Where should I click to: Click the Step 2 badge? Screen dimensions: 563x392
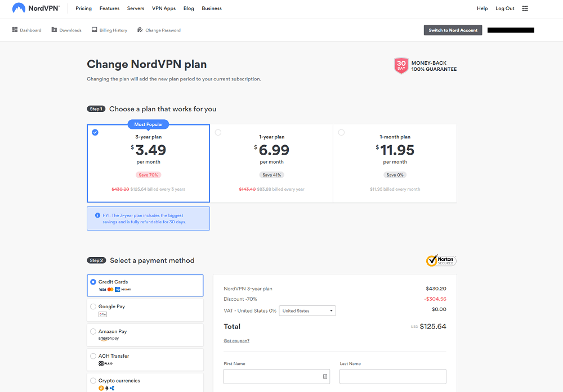(x=96, y=260)
